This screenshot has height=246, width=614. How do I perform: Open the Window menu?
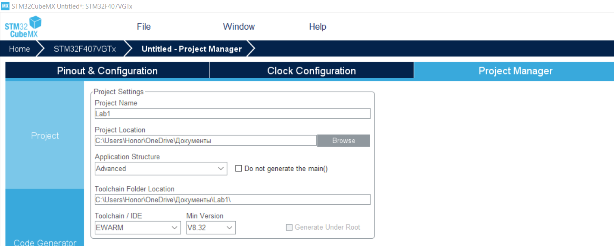coord(239,27)
